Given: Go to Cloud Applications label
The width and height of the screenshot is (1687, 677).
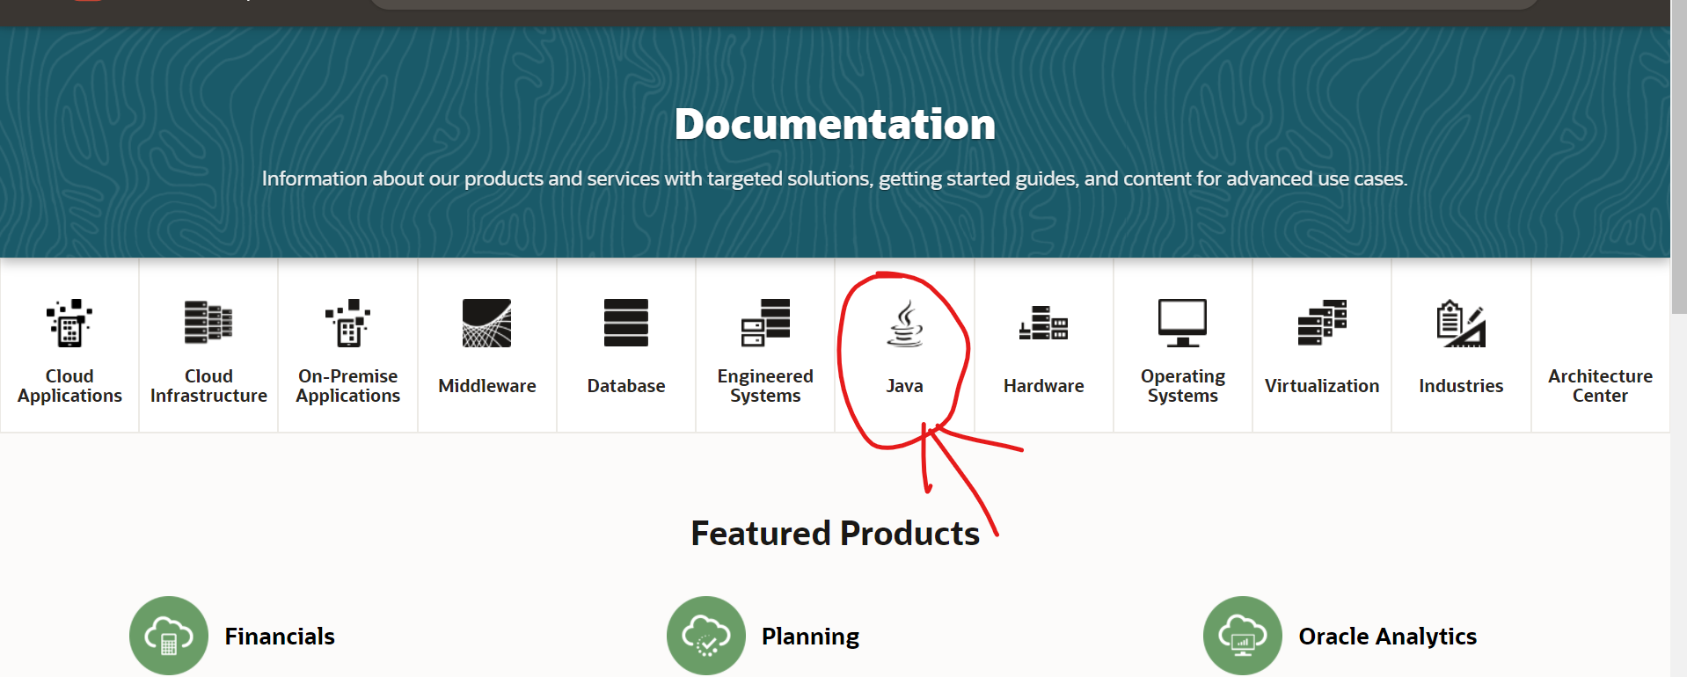Looking at the screenshot, I should click(x=69, y=386).
